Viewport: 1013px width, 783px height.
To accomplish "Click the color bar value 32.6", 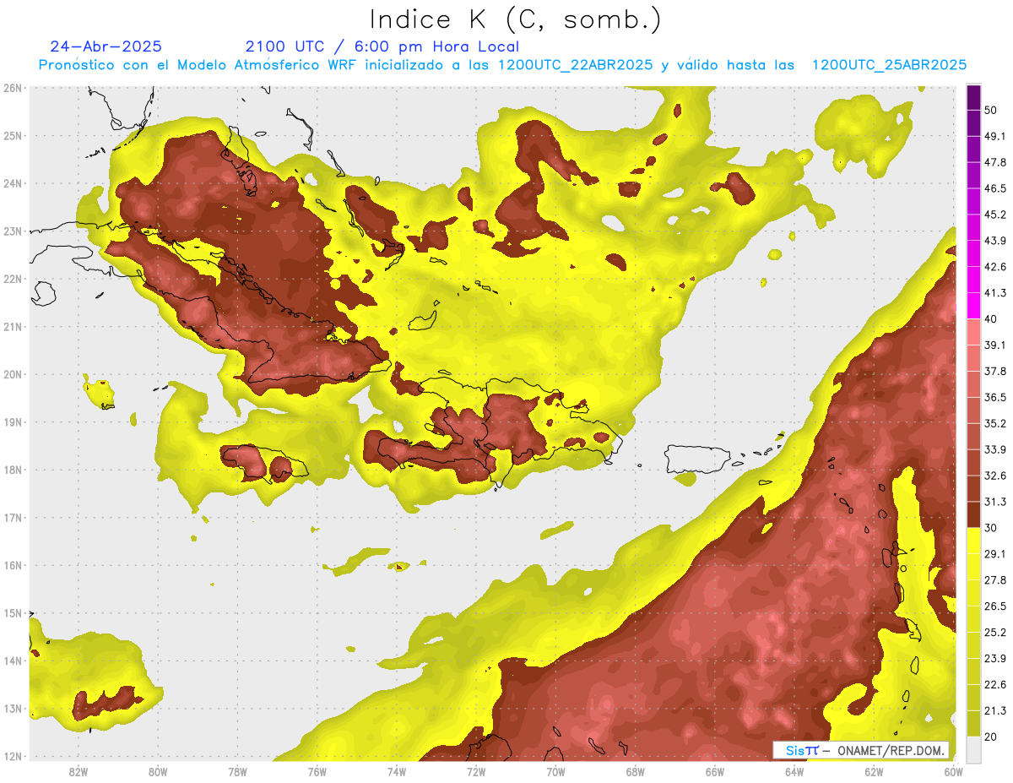I will click(996, 476).
